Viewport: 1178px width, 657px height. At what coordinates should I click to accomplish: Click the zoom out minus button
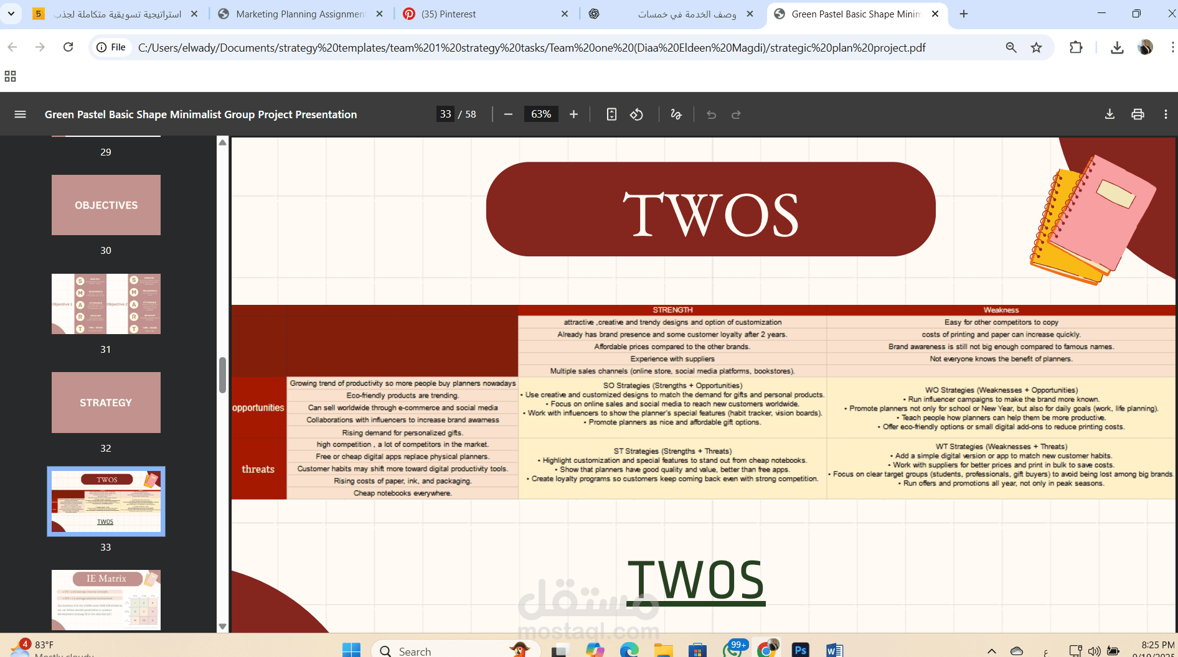tap(508, 114)
